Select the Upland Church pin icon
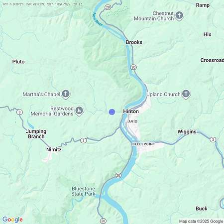Screen dimensions: 224x224 click(x=186, y=94)
